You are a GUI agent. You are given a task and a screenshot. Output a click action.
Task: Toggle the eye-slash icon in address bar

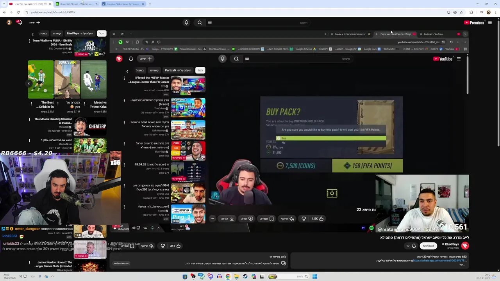(x=455, y=12)
